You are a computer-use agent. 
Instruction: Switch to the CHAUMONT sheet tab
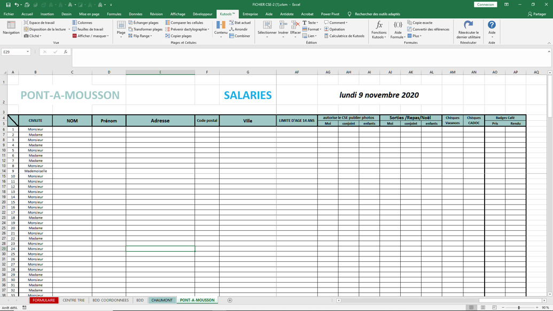162,300
